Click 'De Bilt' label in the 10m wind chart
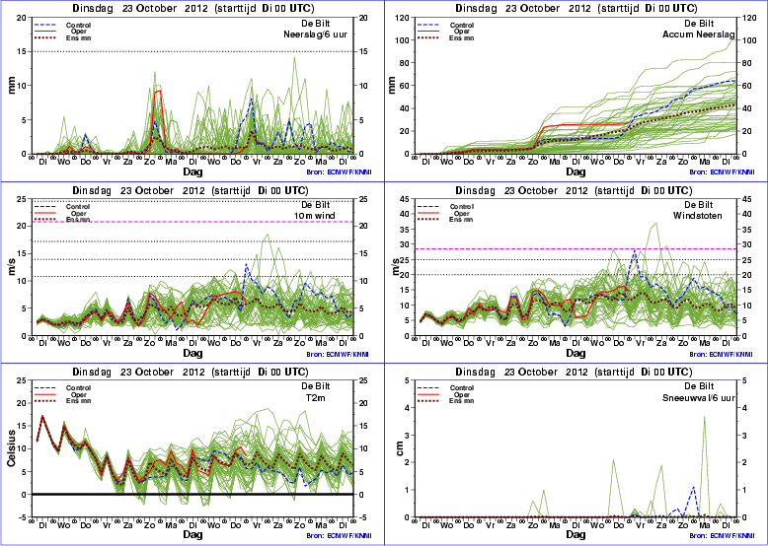Image resolution: width=768 pixels, height=546 pixels. pos(316,205)
